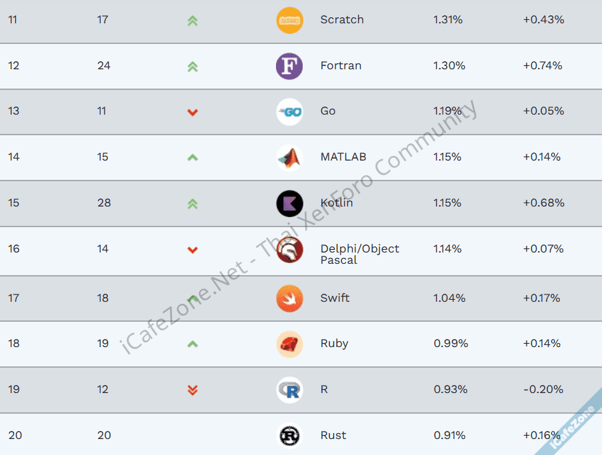Click the R change value -0.20%

[x=543, y=389]
